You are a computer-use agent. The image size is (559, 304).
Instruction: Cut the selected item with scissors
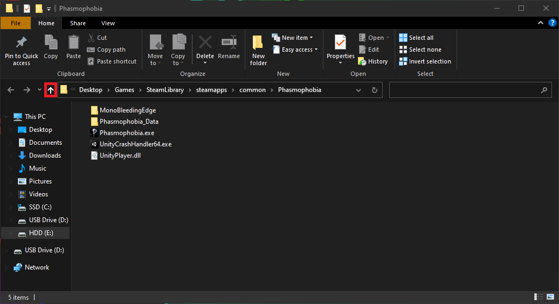[x=98, y=37]
